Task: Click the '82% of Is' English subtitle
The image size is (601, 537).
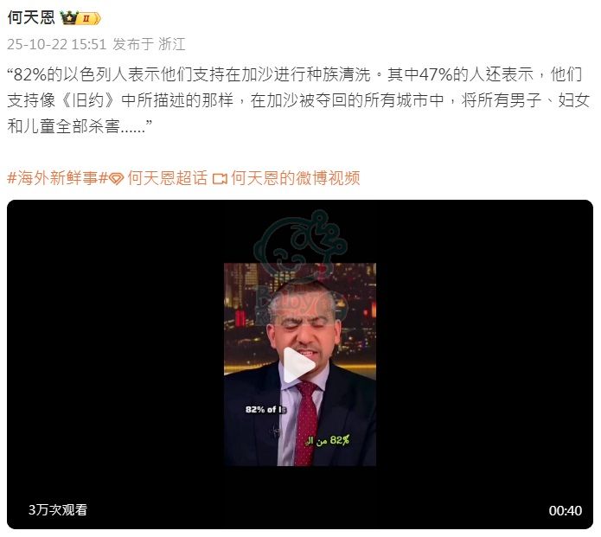Action: [265, 409]
